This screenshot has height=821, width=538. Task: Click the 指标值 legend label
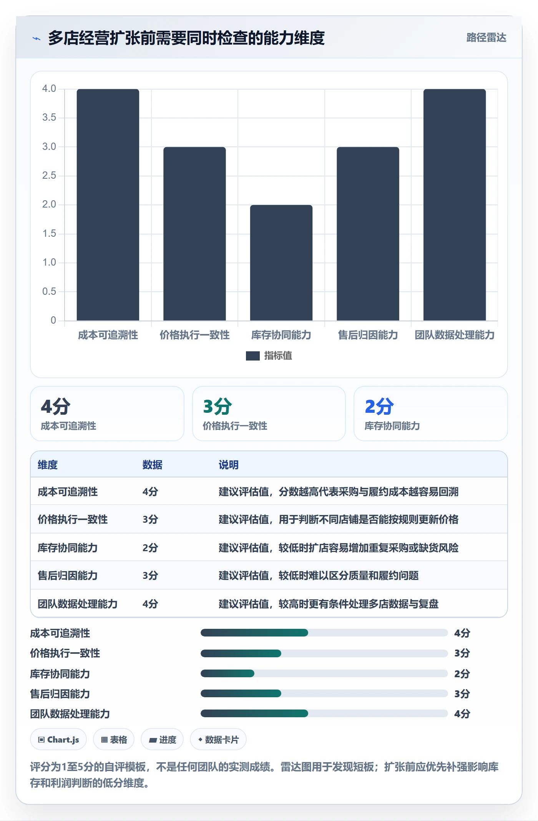pyautogui.click(x=278, y=356)
